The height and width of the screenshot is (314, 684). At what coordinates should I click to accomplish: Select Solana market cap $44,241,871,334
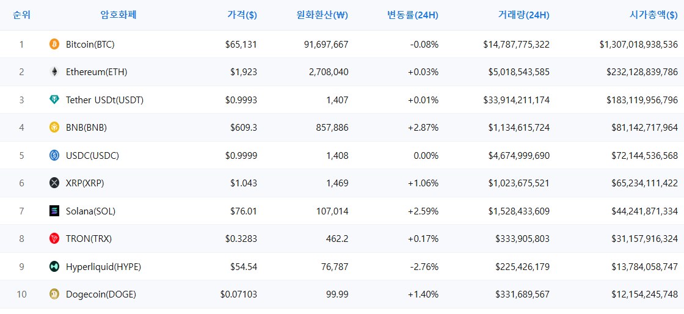(x=645, y=211)
